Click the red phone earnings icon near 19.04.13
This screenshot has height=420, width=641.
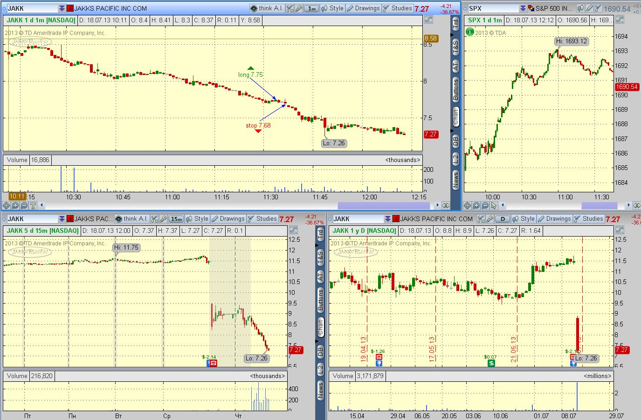(x=379, y=357)
